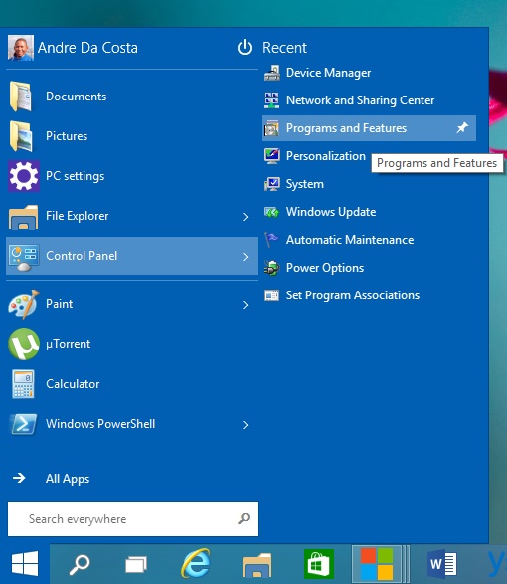Open Windows Update from Recent text
The width and height of the screenshot is (507, 584).
point(331,212)
